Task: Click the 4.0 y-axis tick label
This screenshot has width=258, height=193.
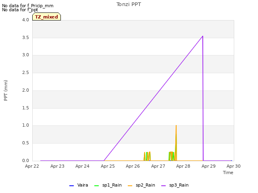Action: point(25,20)
